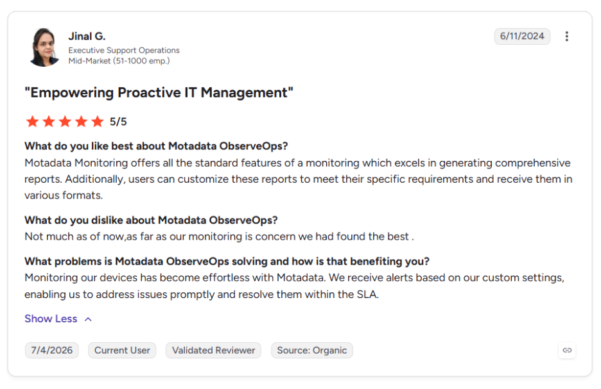Image resolution: width=601 pixels, height=389 pixels.
Task: Click Executive Support Operations job title
Action: (124, 50)
